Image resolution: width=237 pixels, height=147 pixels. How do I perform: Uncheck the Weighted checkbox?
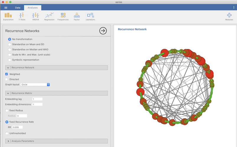7,74
